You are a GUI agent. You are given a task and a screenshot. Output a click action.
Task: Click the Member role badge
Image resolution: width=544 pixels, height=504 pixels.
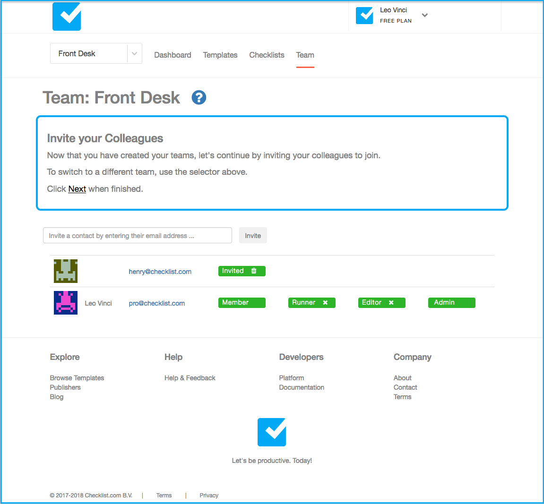pos(242,303)
